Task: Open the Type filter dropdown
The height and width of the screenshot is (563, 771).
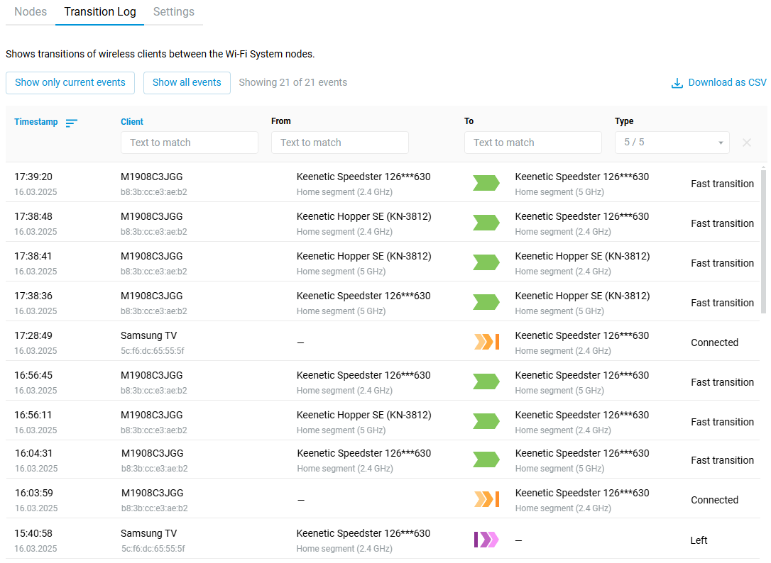Action: (x=672, y=143)
